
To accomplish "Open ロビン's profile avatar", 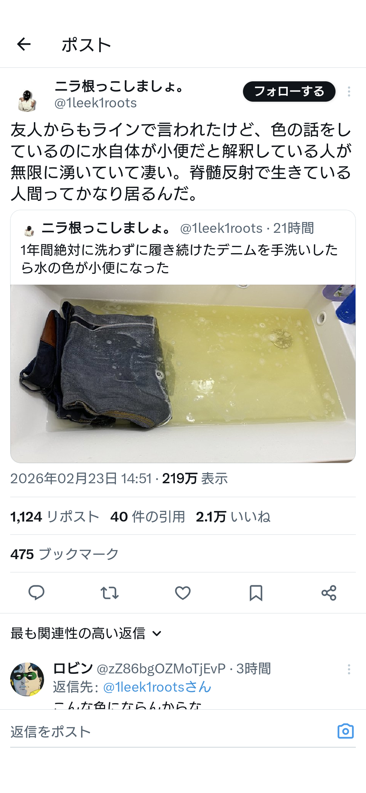I will (27, 679).
